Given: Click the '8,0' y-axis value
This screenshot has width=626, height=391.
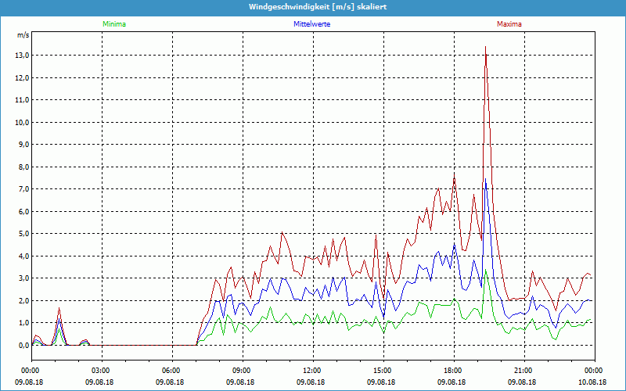Looking at the screenshot, I should 24,167.
